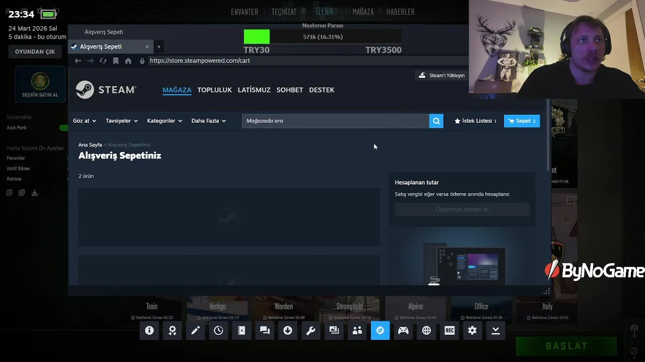
Task: Click the magnifier search button
Action: [x=436, y=121]
